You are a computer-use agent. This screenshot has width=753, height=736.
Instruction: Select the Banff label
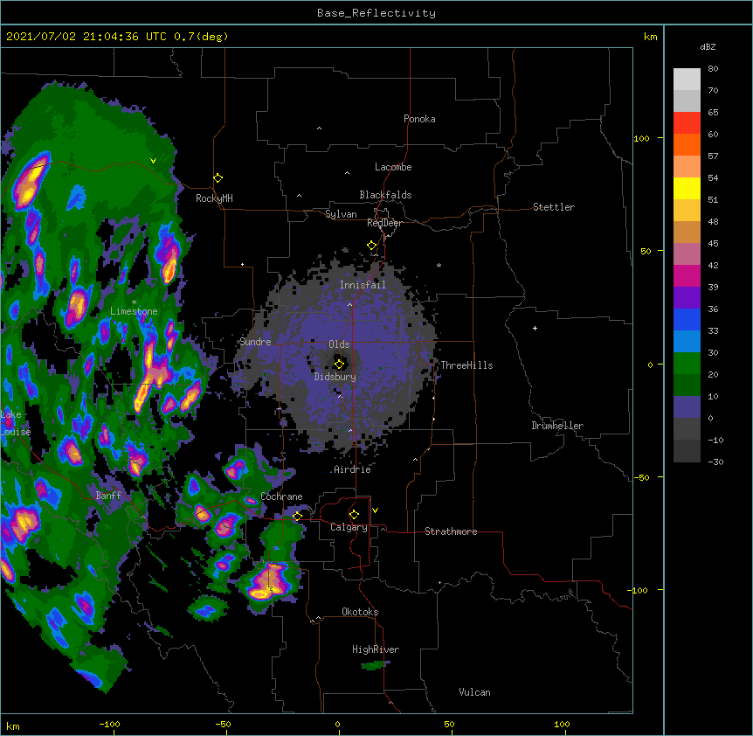tap(108, 496)
